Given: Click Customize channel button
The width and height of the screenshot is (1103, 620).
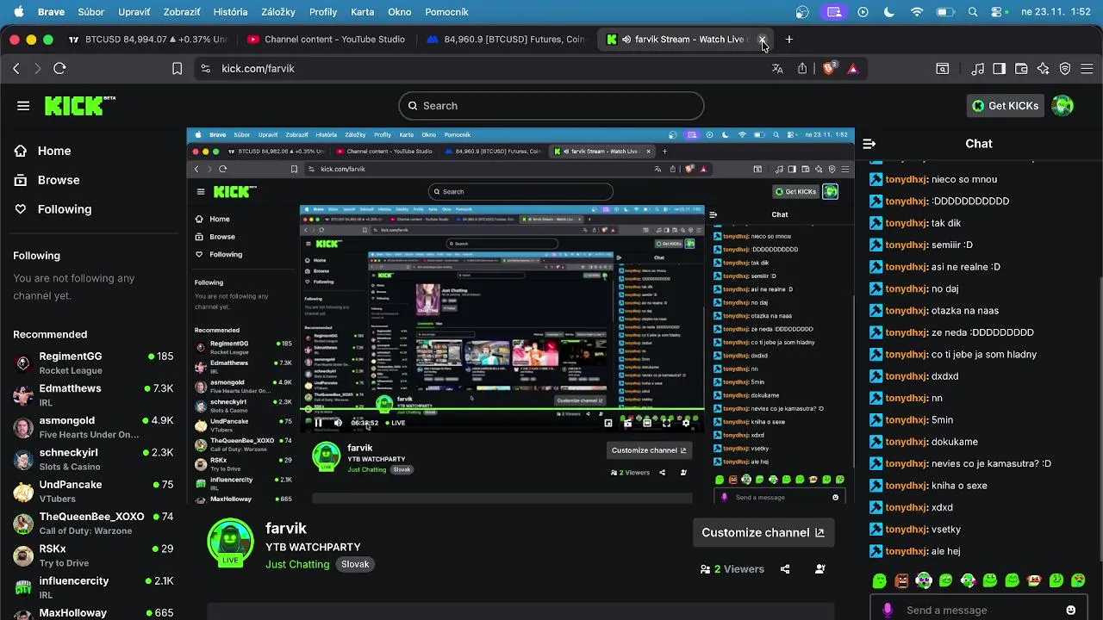Looking at the screenshot, I should click(x=763, y=532).
